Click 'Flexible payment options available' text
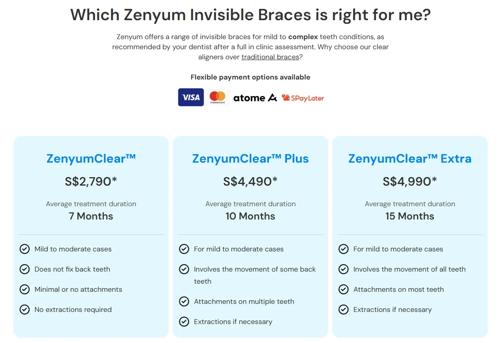The image size is (501, 343). pyautogui.click(x=250, y=77)
